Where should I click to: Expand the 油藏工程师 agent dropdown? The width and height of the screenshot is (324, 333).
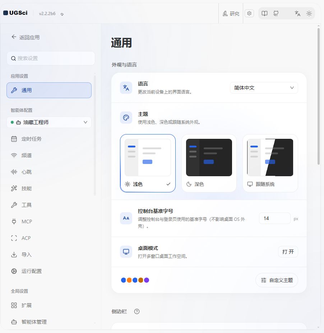pyautogui.click(x=49, y=122)
